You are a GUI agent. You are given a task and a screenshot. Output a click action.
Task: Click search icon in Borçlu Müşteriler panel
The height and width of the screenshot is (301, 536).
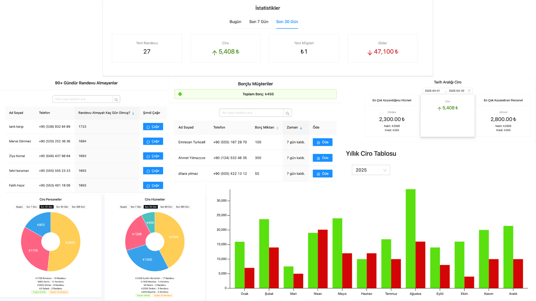click(x=287, y=113)
